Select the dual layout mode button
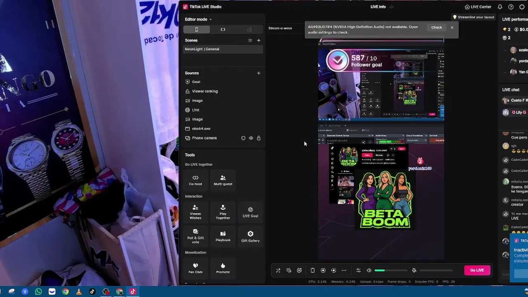The image size is (528, 297). coord(249,29)
